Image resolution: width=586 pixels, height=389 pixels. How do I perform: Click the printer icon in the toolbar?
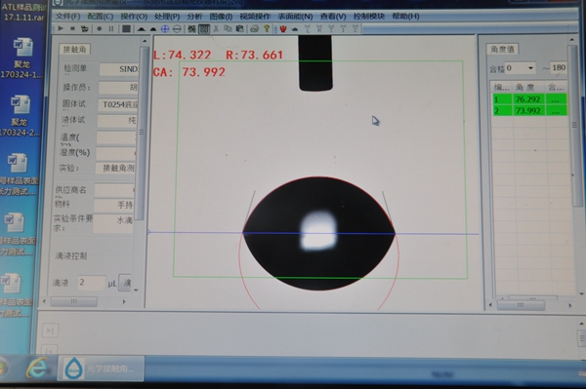[x=255, y=28]
